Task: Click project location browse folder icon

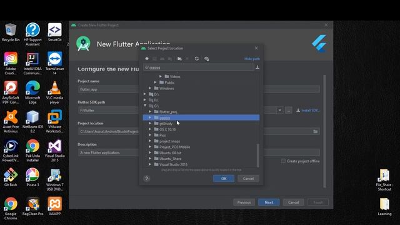Action: (x=316, y=131)
